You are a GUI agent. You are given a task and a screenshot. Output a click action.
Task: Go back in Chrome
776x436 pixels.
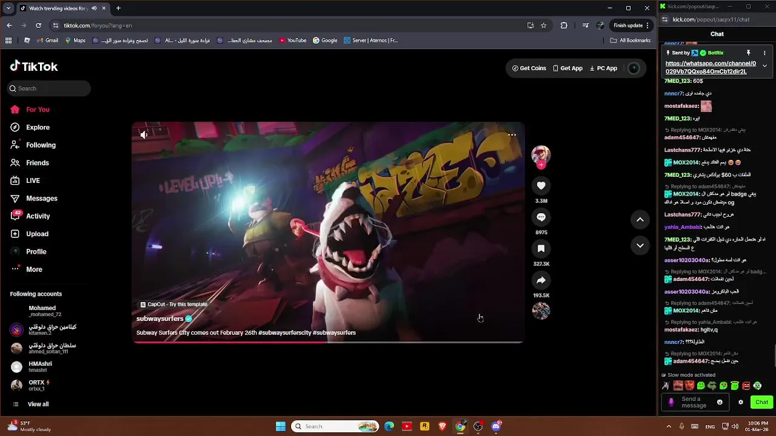(x=9, y=25)
